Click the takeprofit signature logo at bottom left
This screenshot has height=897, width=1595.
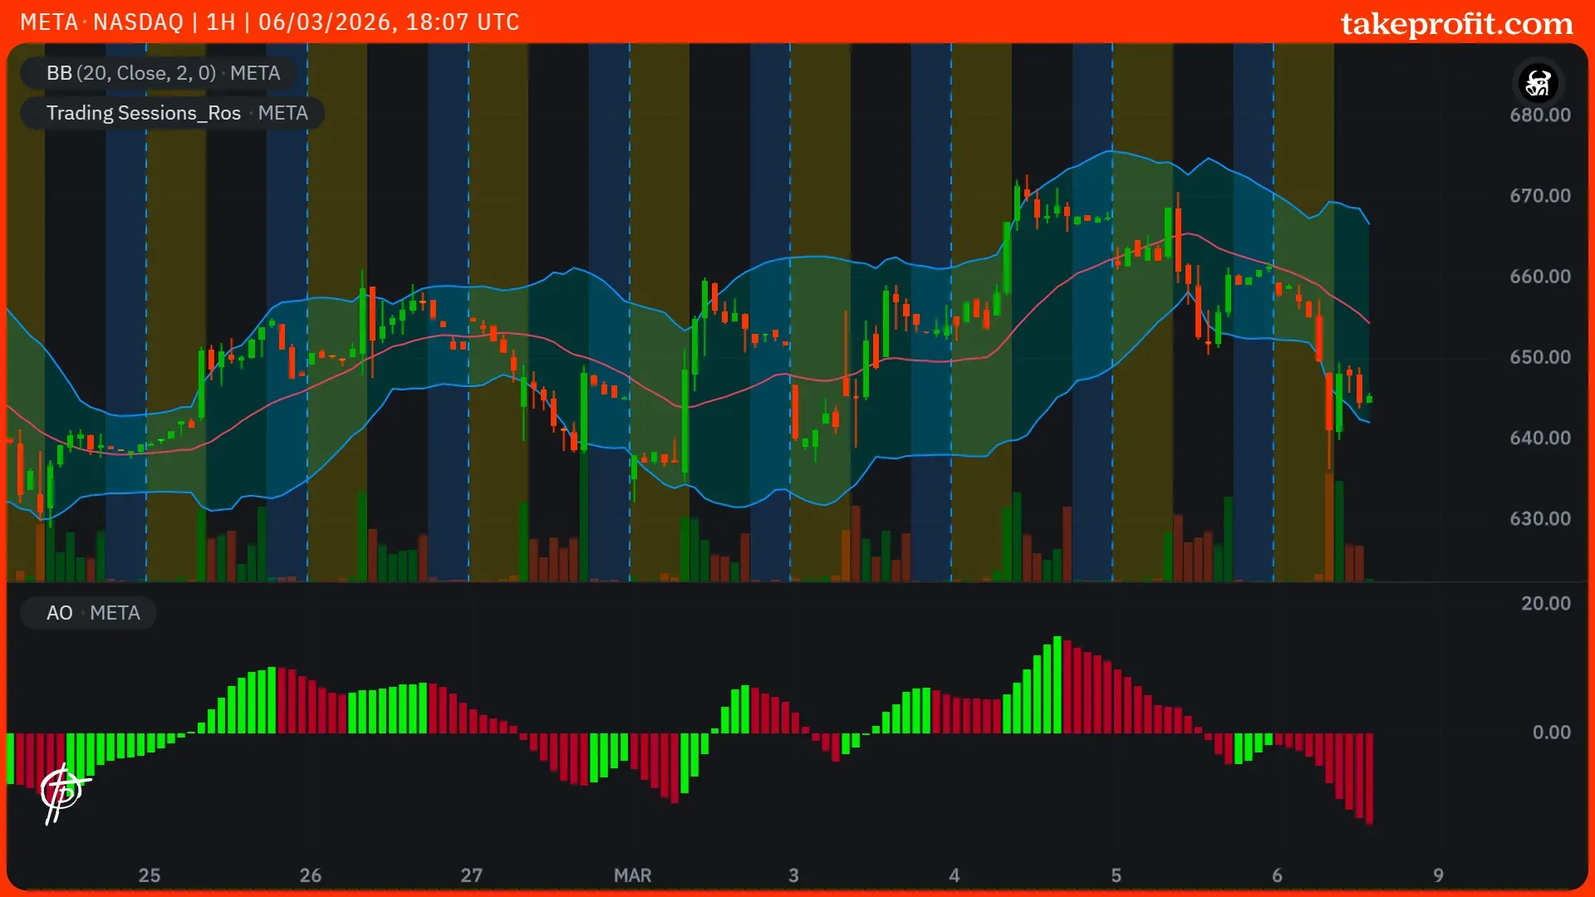63,793
